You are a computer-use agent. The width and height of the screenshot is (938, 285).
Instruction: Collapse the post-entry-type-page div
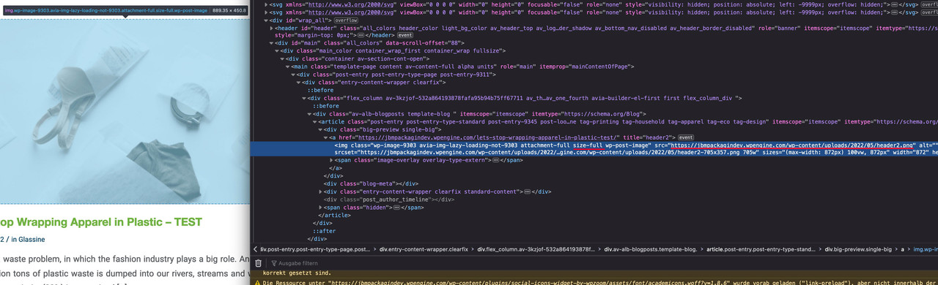pos(294,75)
